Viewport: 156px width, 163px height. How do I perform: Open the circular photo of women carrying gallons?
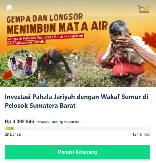click(23, 64)
